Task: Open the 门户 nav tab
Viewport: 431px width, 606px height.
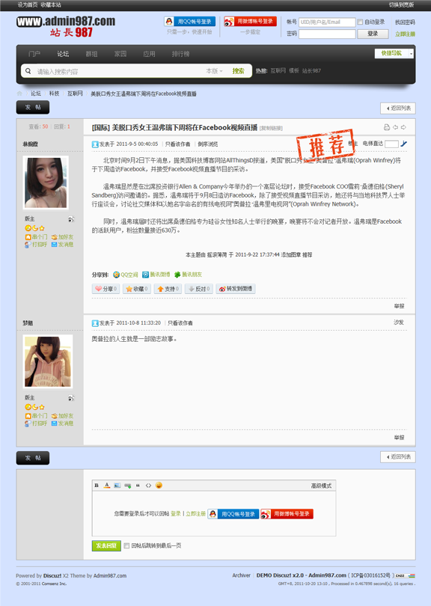Action: click(34, 54)
